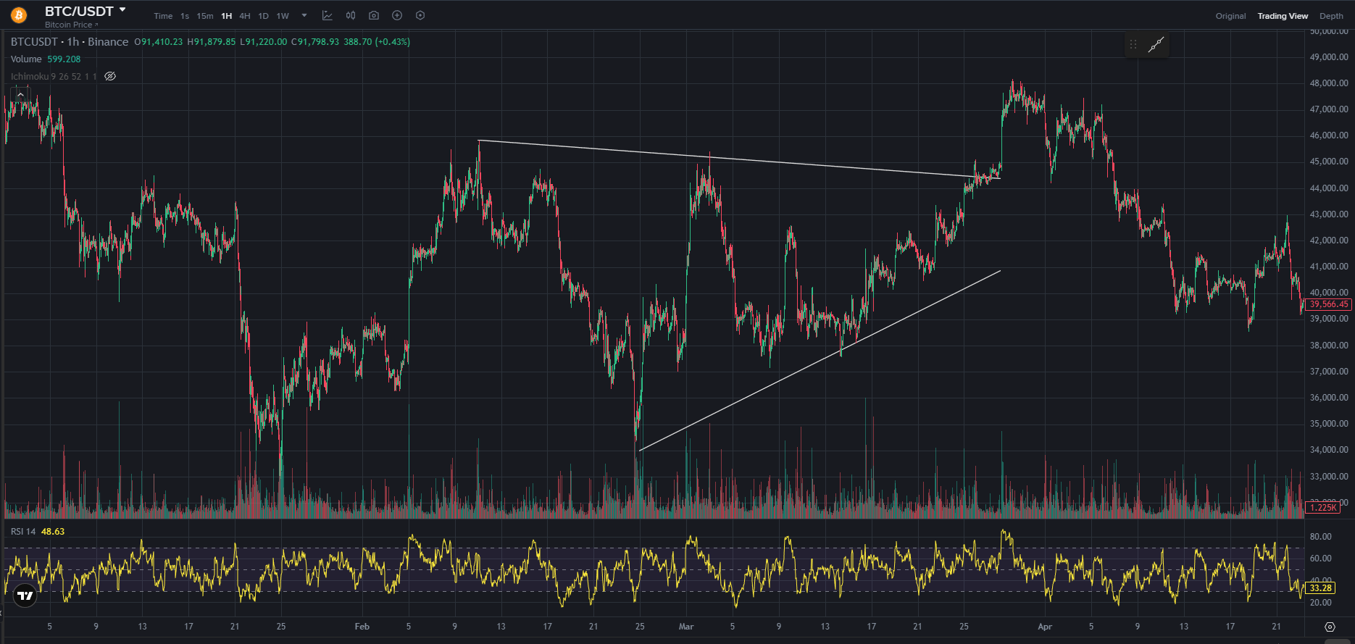Switch to the Depth chart tab
1355x644 pixels.
coord(1331,16)
